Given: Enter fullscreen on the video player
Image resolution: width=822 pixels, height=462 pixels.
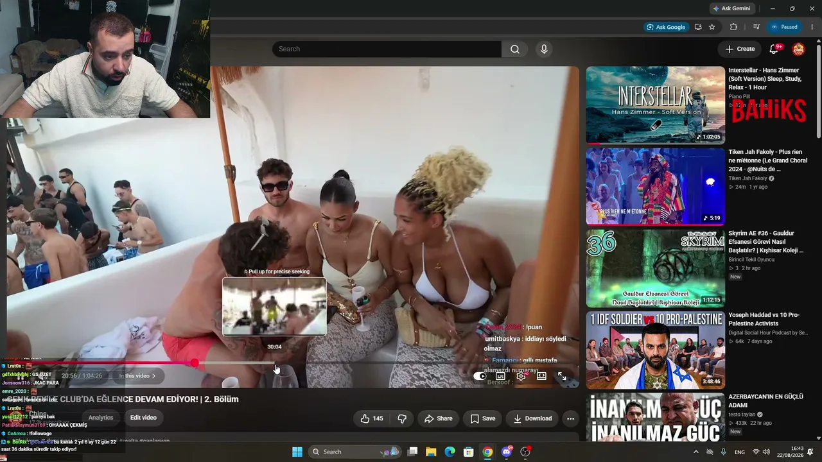Looking at the screenshot, I should pyautogui.click(x=562, y=376).
